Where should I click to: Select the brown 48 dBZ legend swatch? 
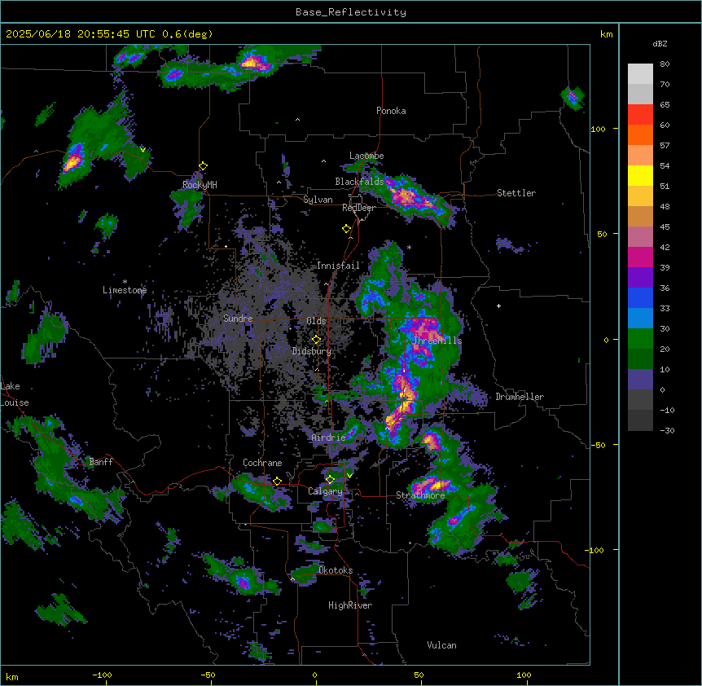click(x=640, y=216)
